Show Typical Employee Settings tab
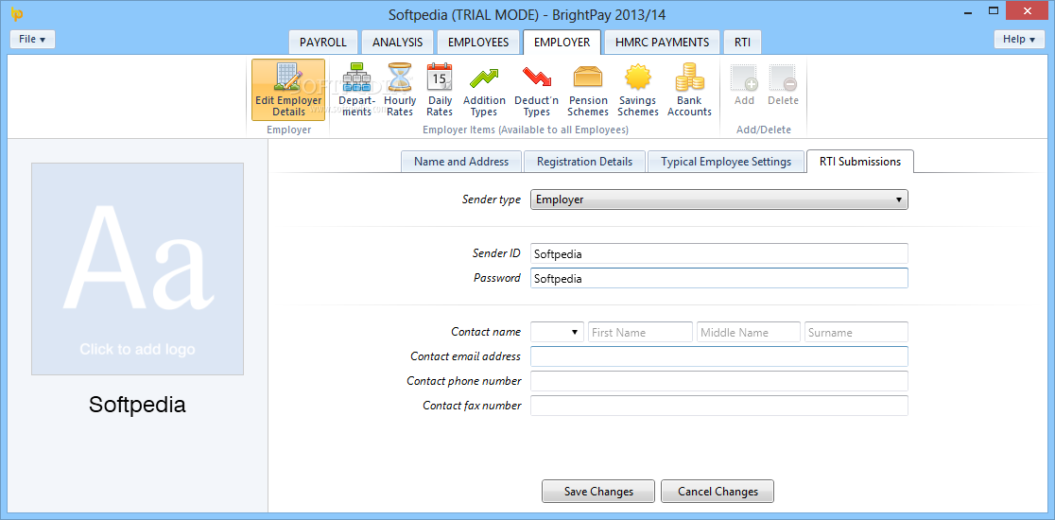 (x=726, y=162)
